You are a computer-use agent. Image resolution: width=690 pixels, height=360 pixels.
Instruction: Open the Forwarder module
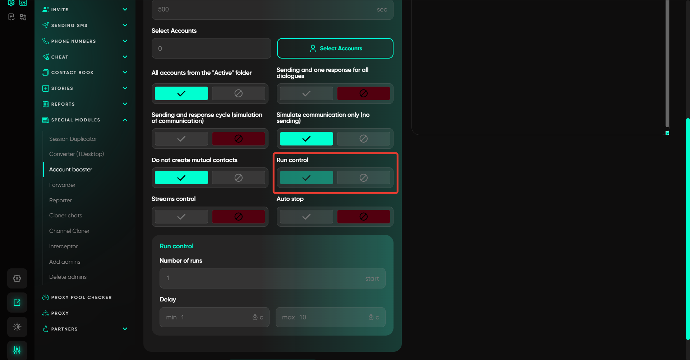coord(62,185)
